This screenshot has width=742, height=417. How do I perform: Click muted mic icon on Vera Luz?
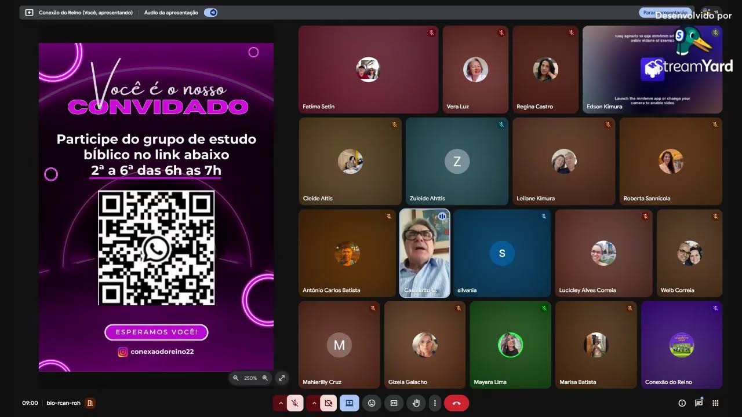pyautogui.click(x=501, y=33)
